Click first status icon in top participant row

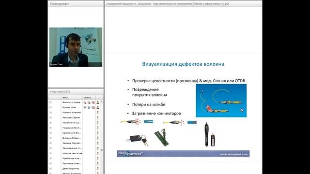pyautogui.click(x=85, y=102)
